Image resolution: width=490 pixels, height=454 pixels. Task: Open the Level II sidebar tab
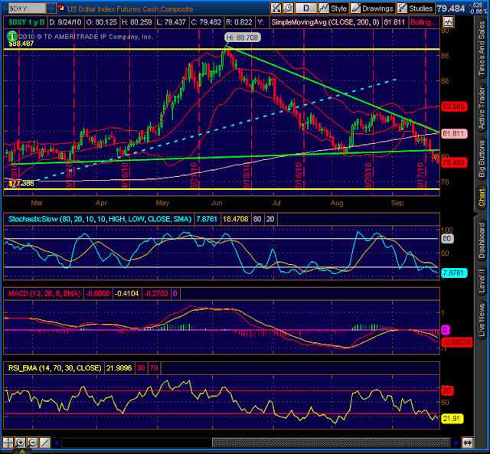click(482, 281)
